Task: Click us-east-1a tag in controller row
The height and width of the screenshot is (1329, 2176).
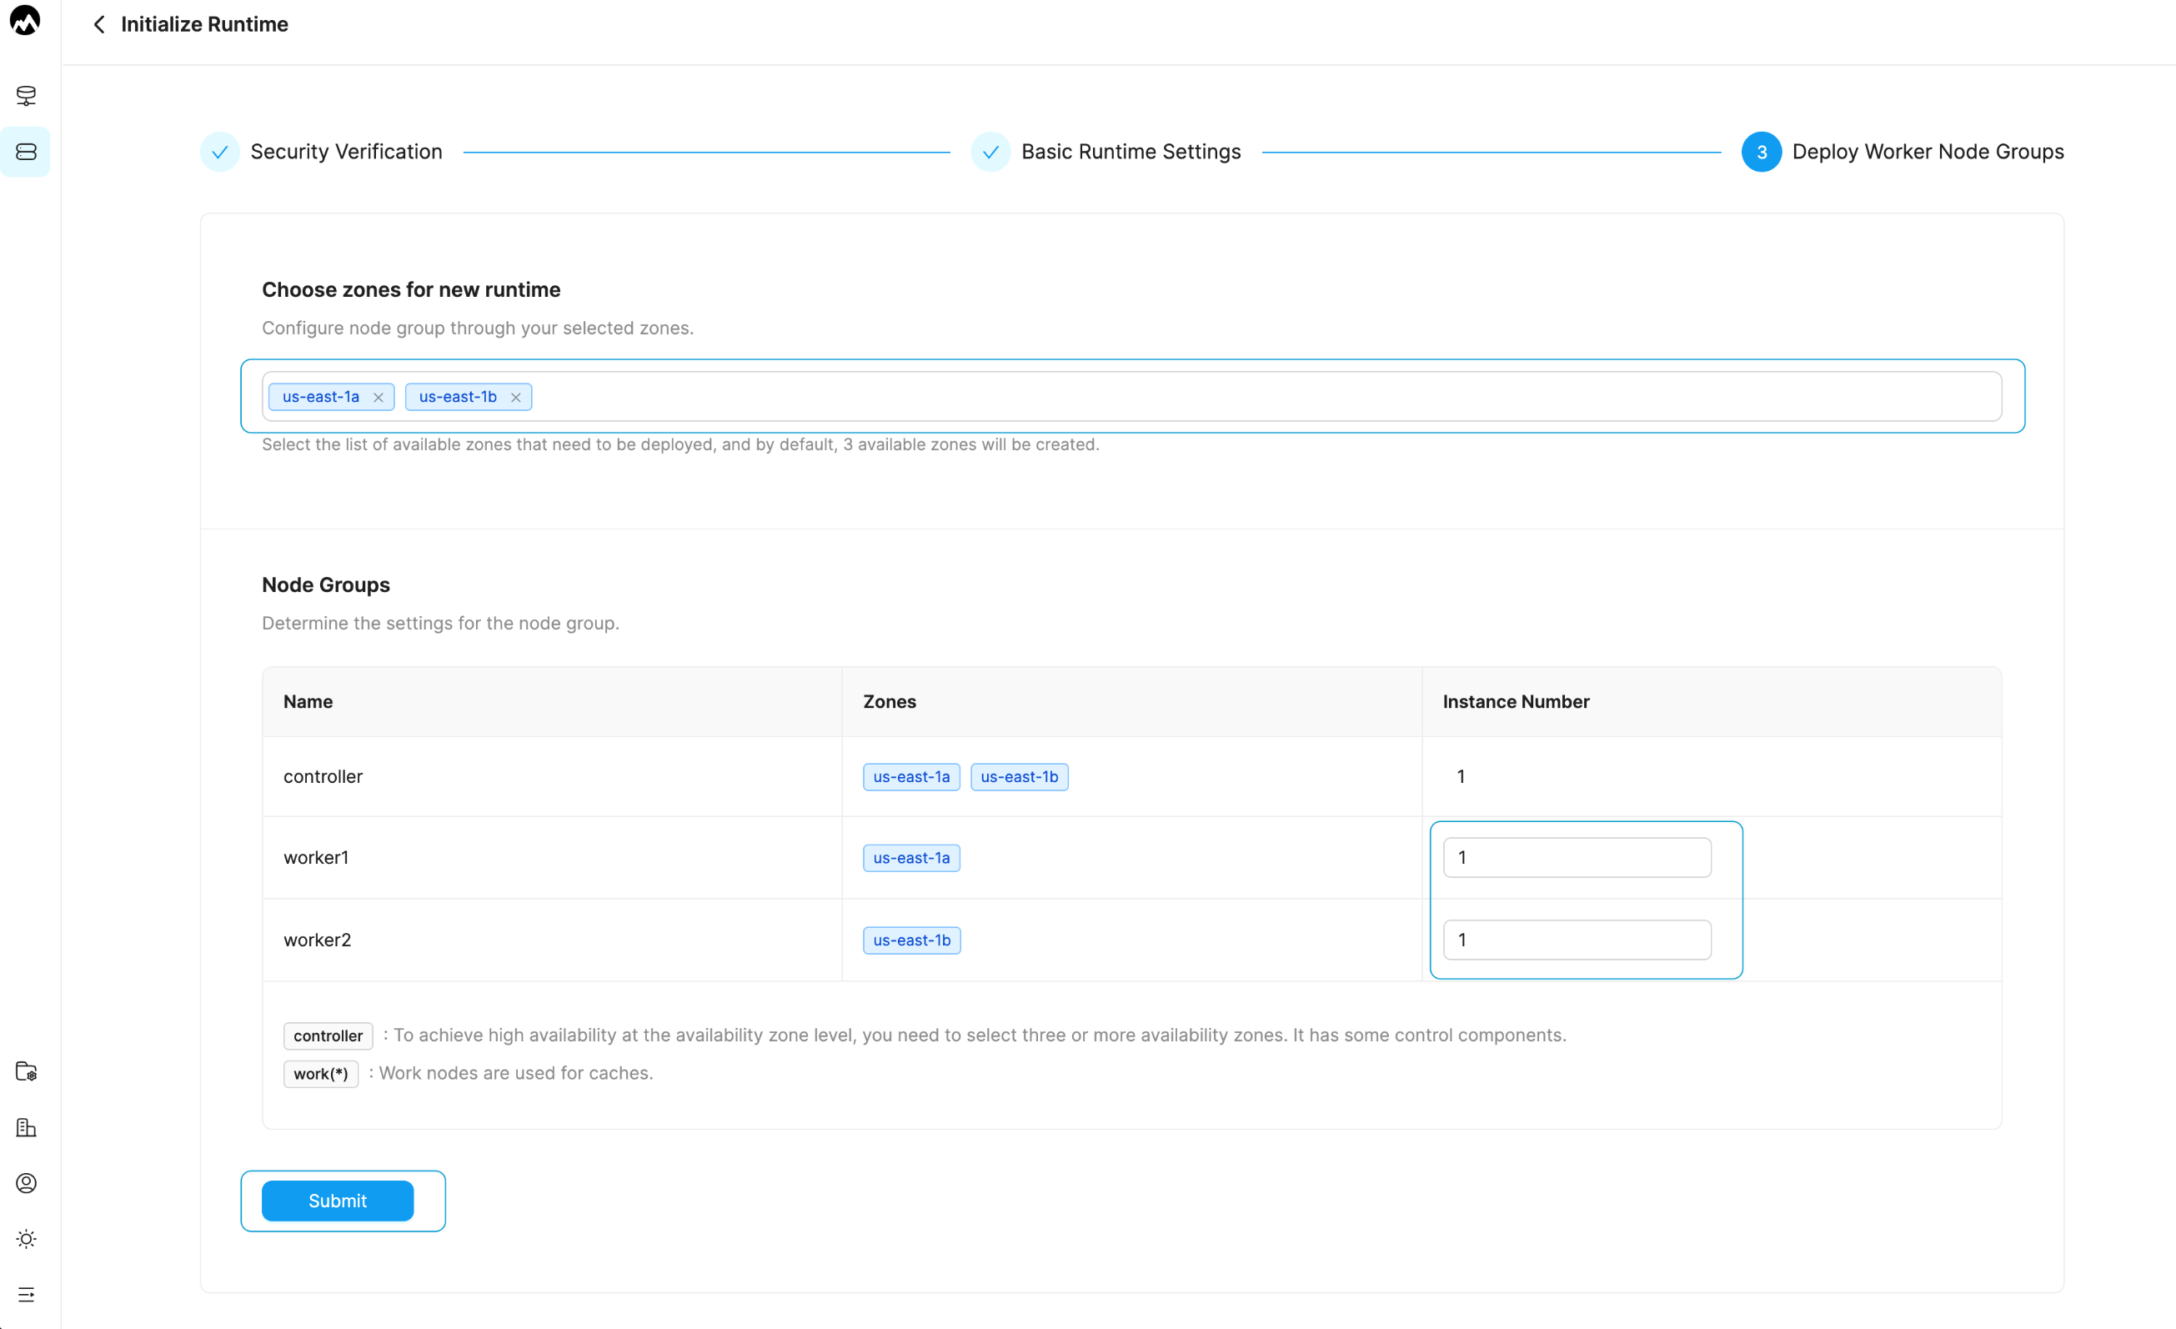Action: [911, 776]
